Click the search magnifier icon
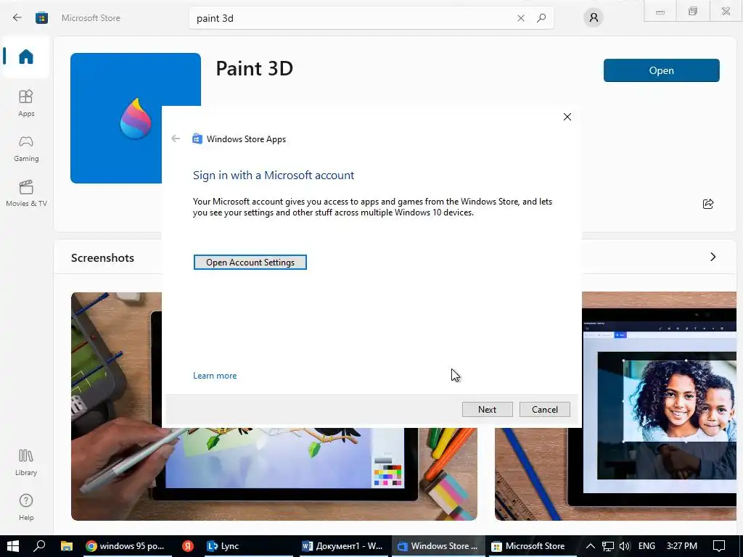Image resolution: width=743 pixels, height=557 pixels. [541, 18]
